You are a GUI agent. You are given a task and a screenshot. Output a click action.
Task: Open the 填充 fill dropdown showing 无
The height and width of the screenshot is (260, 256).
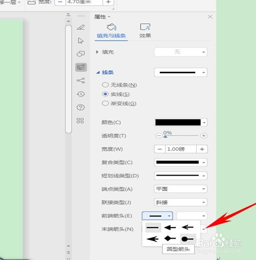click(x=181, y=52)
